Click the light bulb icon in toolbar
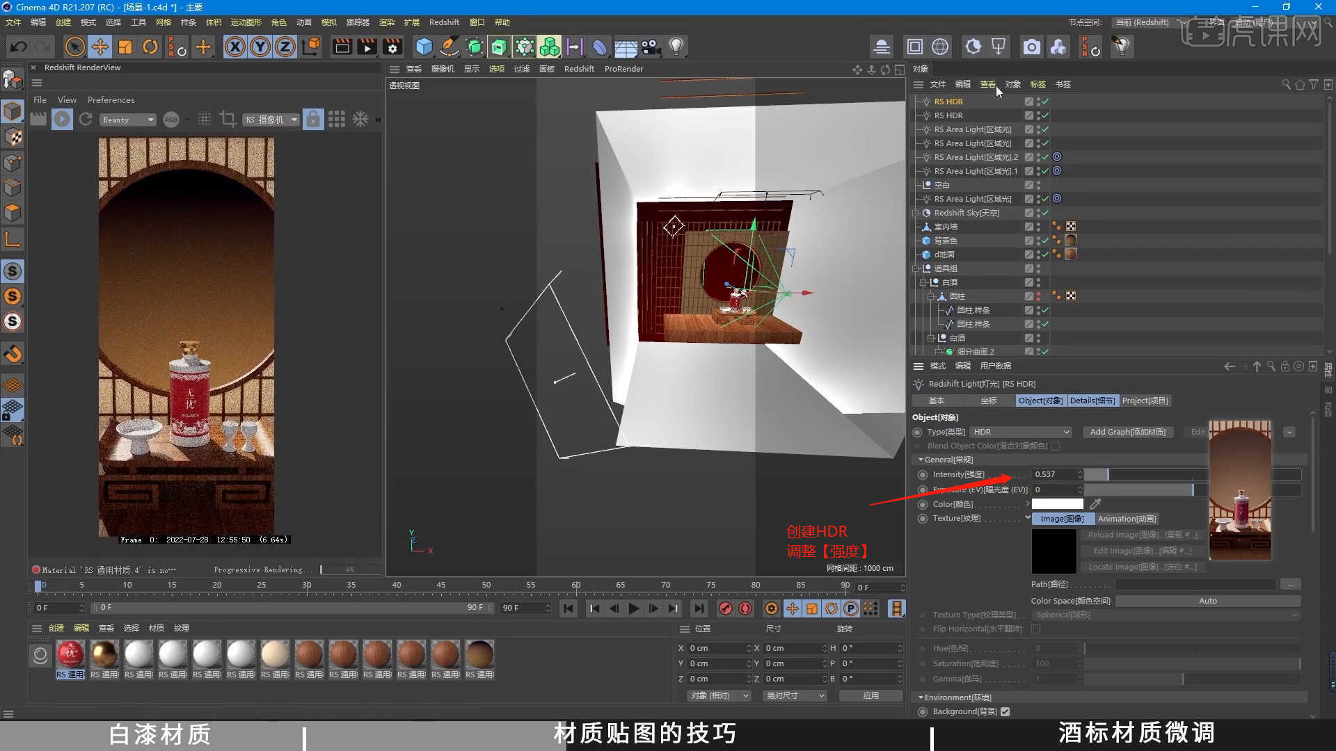Viewport: 1336px width, 751px height. [x=677, y=46]
